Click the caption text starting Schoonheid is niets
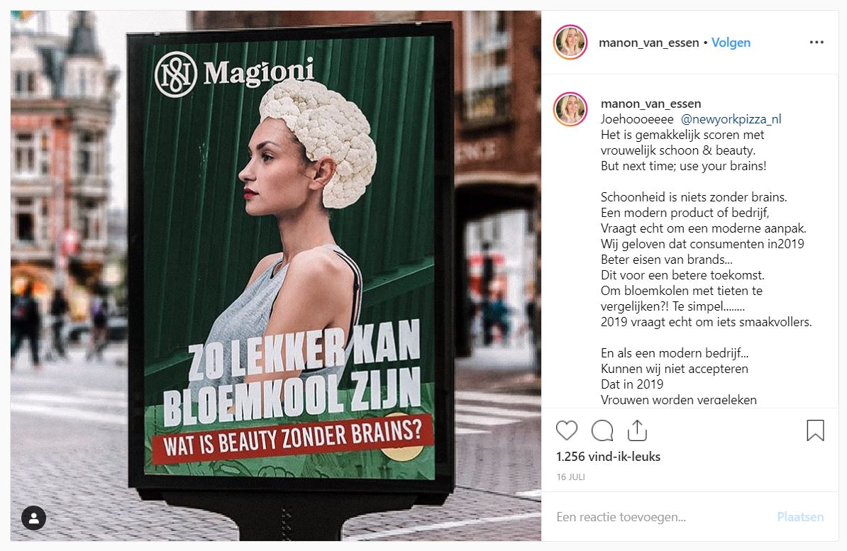The image size is (847, 551). point(694,197)
